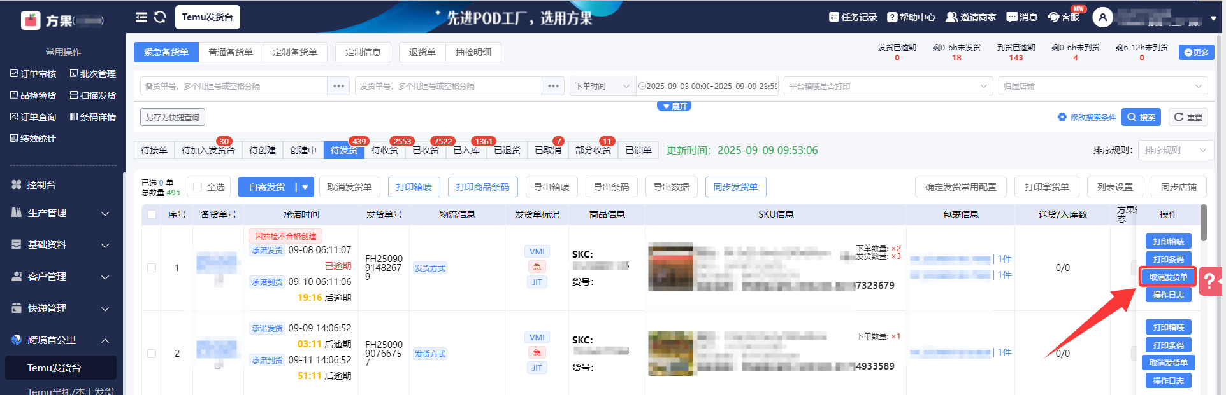Screen dimensions: 1226x395
Task: Open the 排序规则 sort rule dropdown
Action: (x=1175, y=150)
